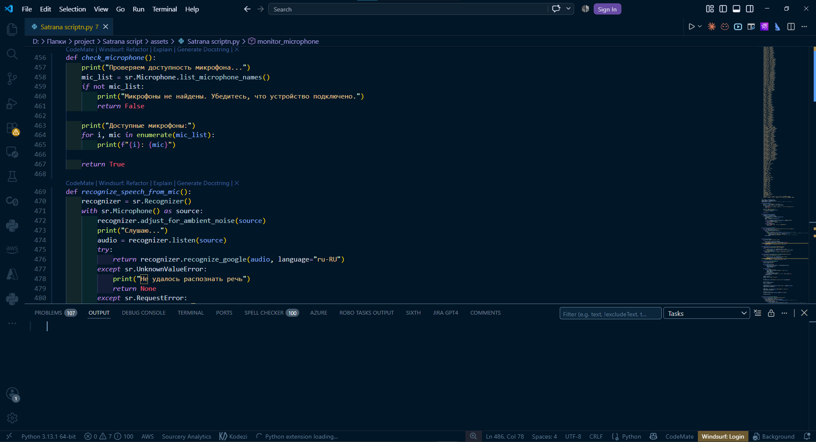Open the Azure view in the activity bar
This screenshot has width=816, height=442.
(x=12, y=274)
